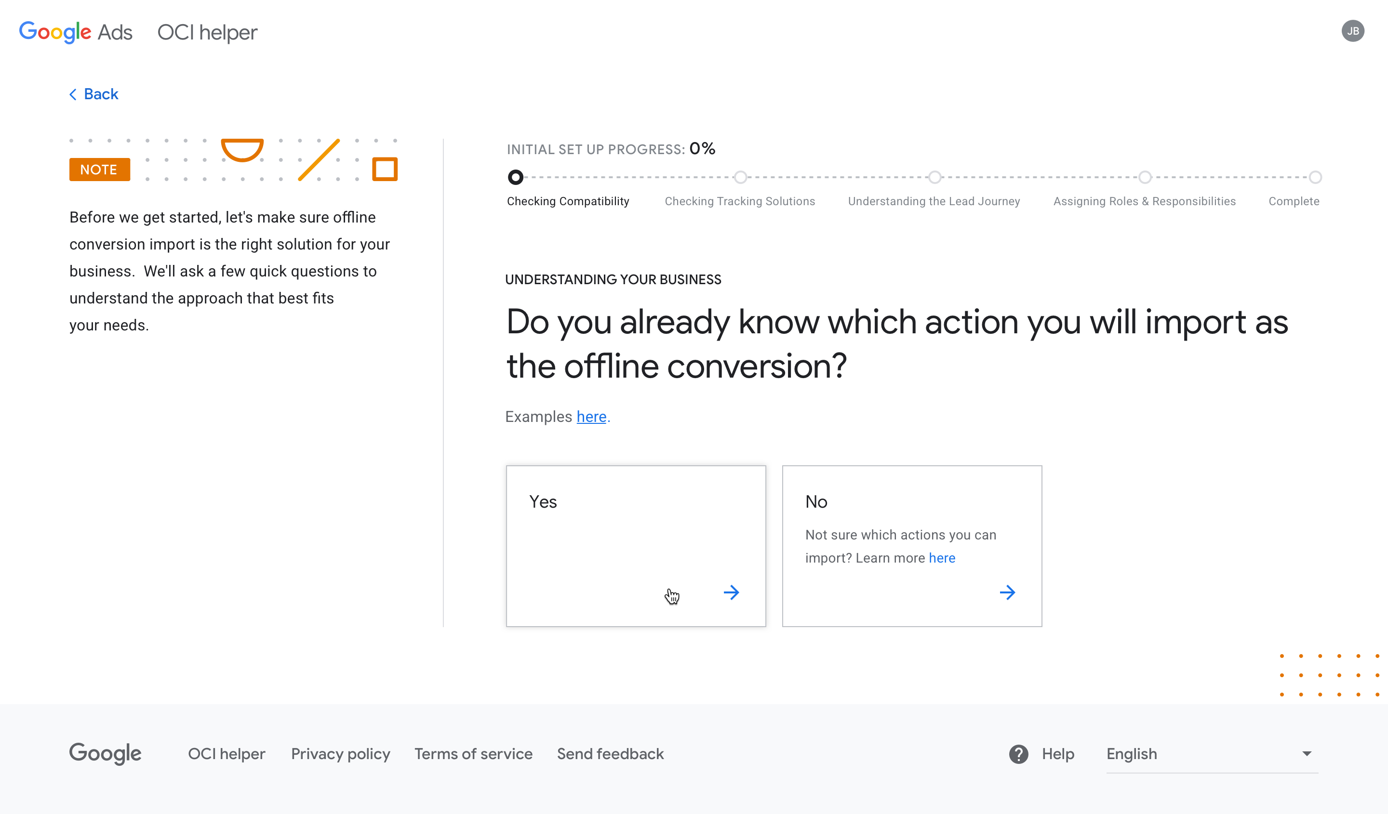Click the Checking Tracking Solutions step
Image resolution: width=1388 pixels, height=814 pixels.
pyautogui.click(x=740, y=201)
